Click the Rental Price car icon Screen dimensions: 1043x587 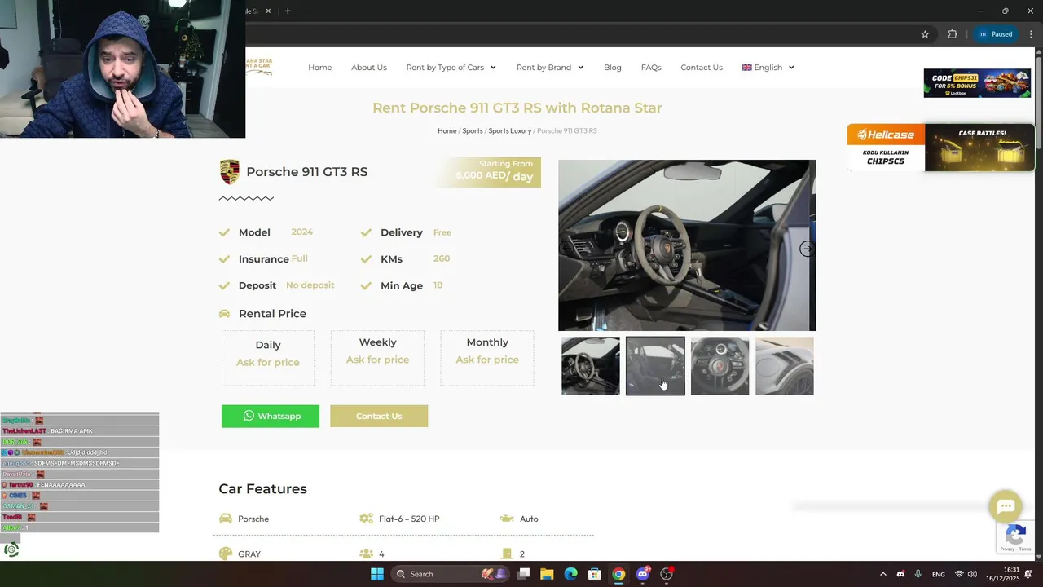click(x=225, y=314)
